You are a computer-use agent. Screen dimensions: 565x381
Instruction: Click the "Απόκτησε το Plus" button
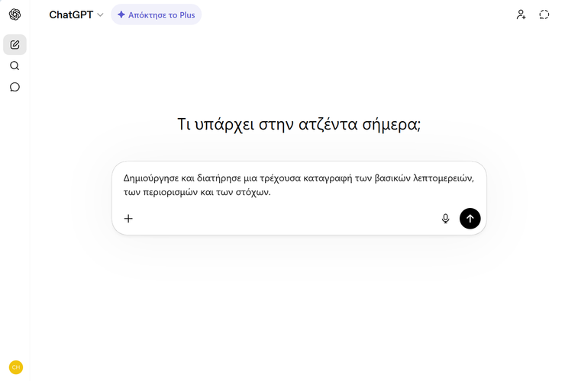point(157,14)
